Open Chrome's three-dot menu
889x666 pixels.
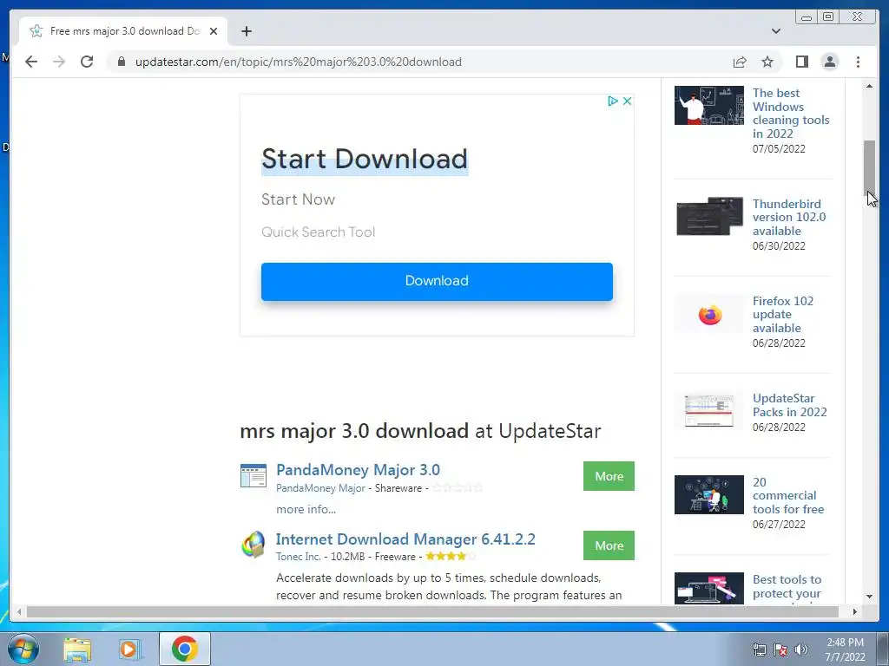[858, 62]
